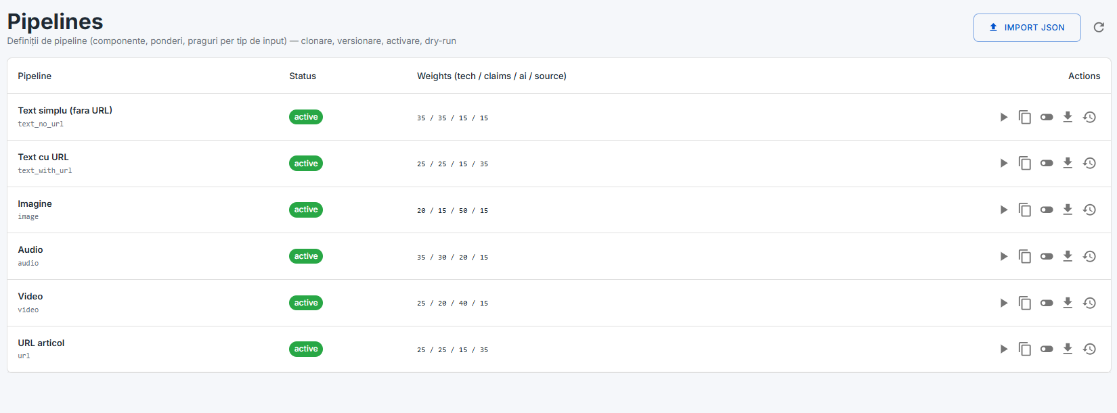Click the Import JSON button
Image resolution: width=1117 pixels, height=413 pixels.
(1027, 28)
